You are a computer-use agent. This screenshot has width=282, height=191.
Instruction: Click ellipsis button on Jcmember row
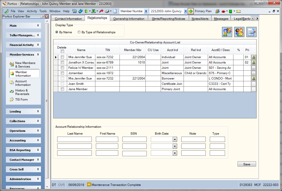pos(254,73)
